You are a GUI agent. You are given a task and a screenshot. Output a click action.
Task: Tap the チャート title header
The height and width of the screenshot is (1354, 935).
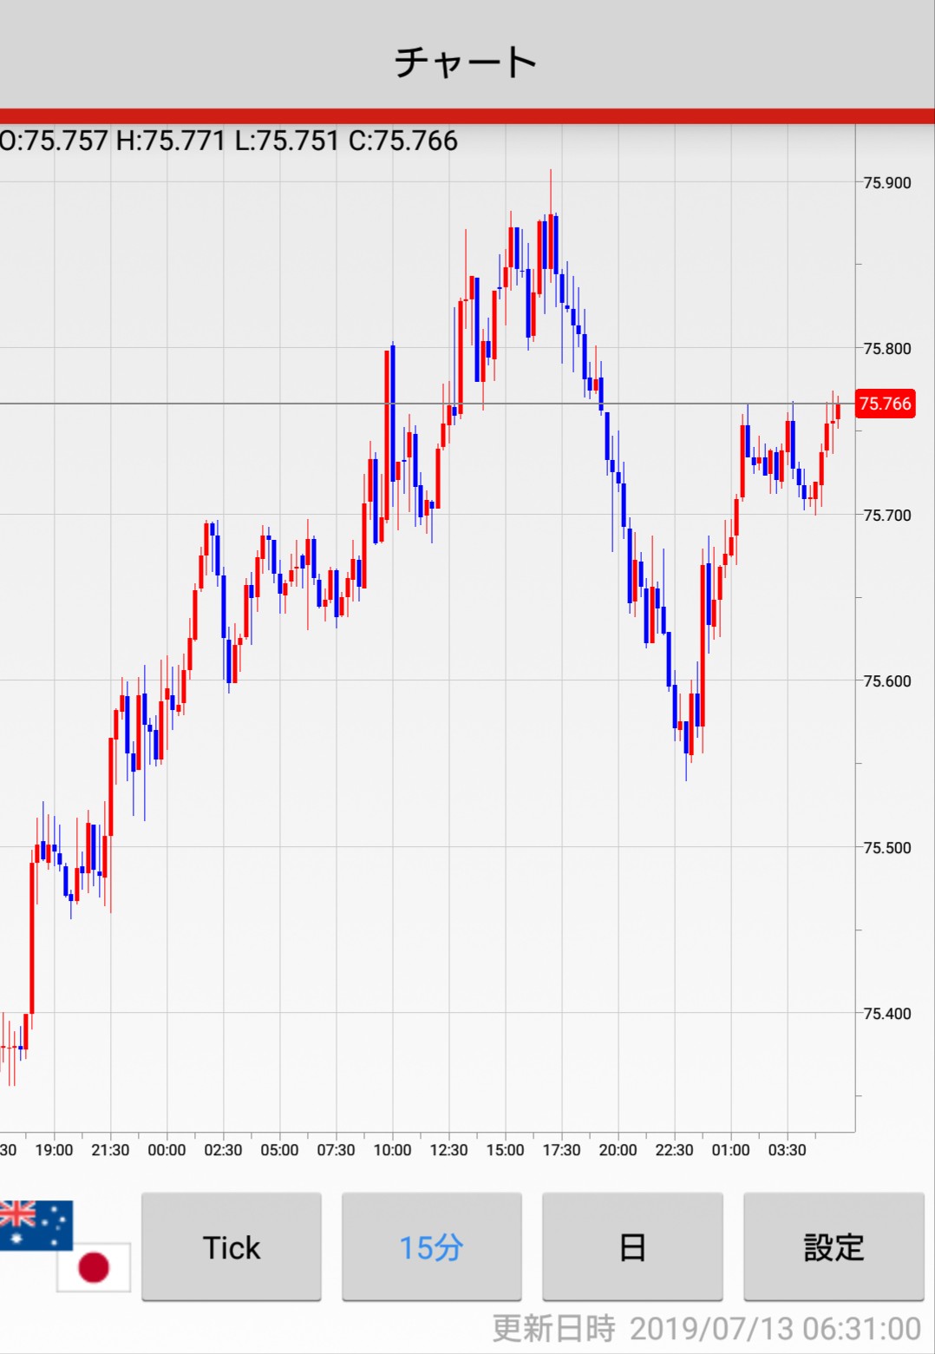(467, 62)
